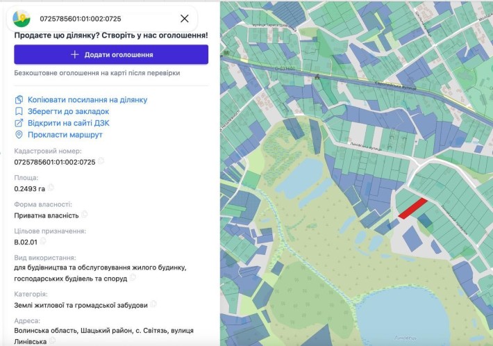Open Копіювати посилання на ділянку link
The image size is (493, 346).
[87, 100]
